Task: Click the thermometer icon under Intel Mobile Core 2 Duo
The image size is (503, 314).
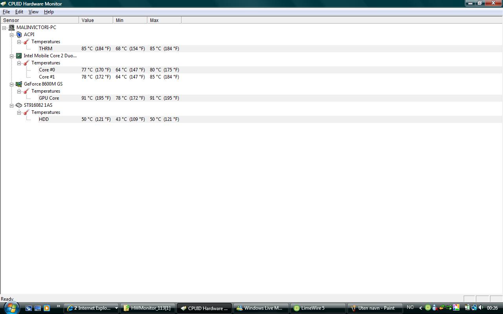Action: point(26,63)
